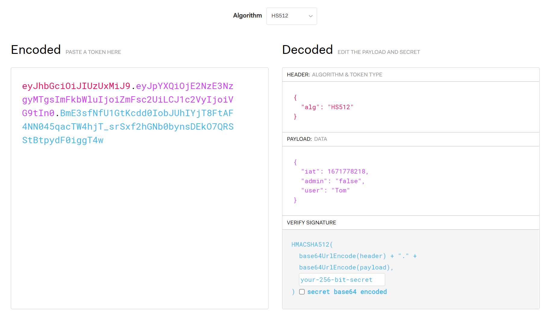Screen dimensions: 550x314
Task: Click the your-256-bit-secret input field
Action: tap(342, 280)
